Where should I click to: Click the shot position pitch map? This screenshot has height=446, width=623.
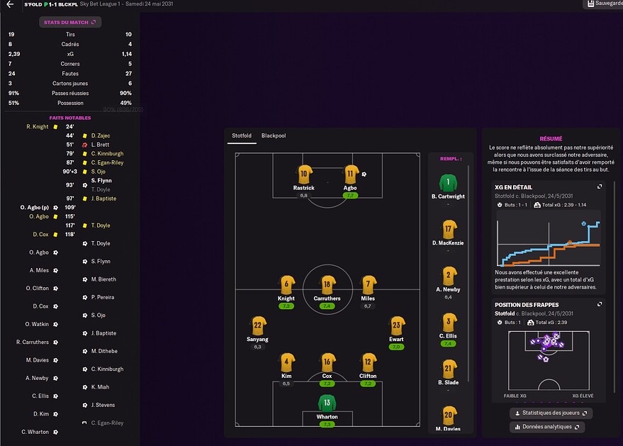549,360
